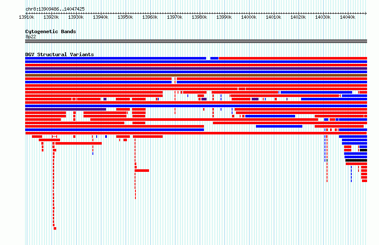This screenshot has height=245, width=379.
Task: Click the 13970k ruler label
Action: click(x=175, y=17)
